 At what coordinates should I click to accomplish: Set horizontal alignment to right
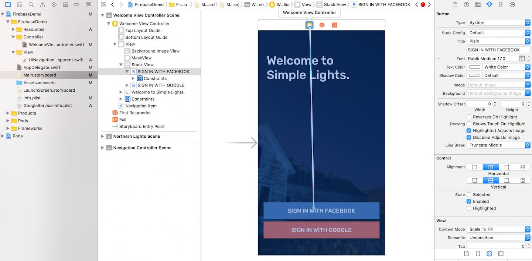click(507, 167)
